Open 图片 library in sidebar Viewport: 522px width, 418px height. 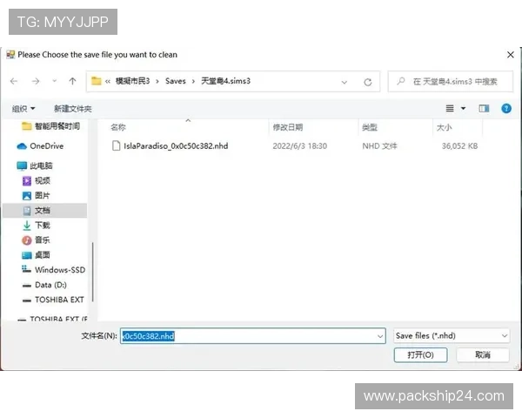click(x=36, y=196)
